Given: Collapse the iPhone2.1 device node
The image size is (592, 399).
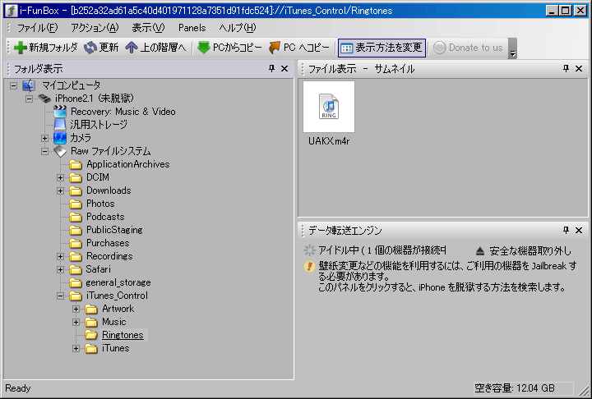Looking at the screenshot, I should 29,99.
